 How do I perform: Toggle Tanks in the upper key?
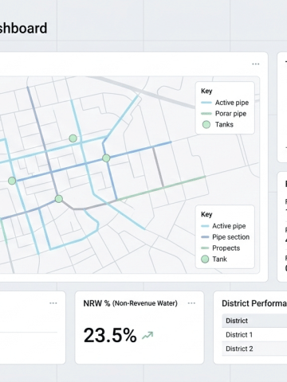[218, 124]
